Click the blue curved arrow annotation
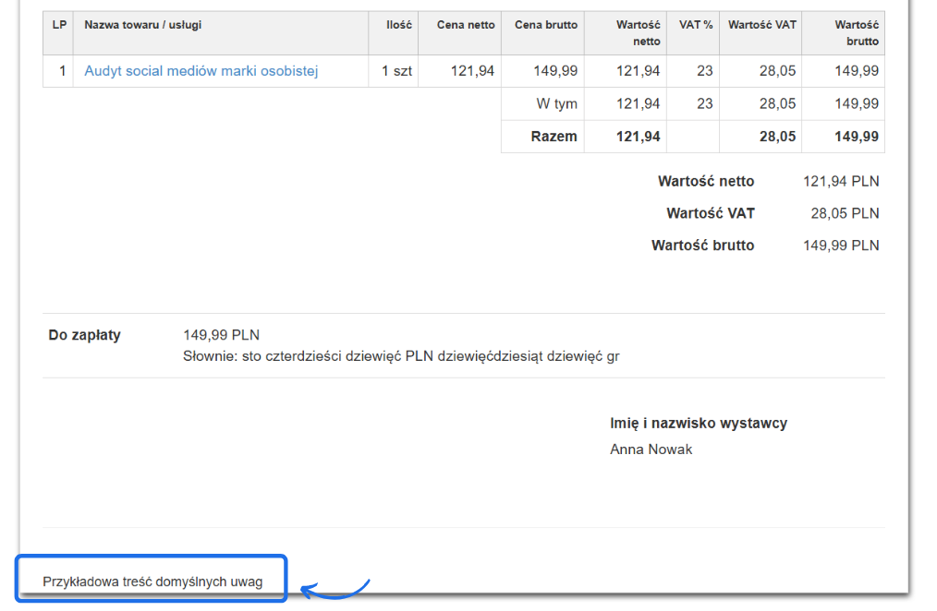Image resolution: width=937 pixels, height=611 pixels. point(335,589)
